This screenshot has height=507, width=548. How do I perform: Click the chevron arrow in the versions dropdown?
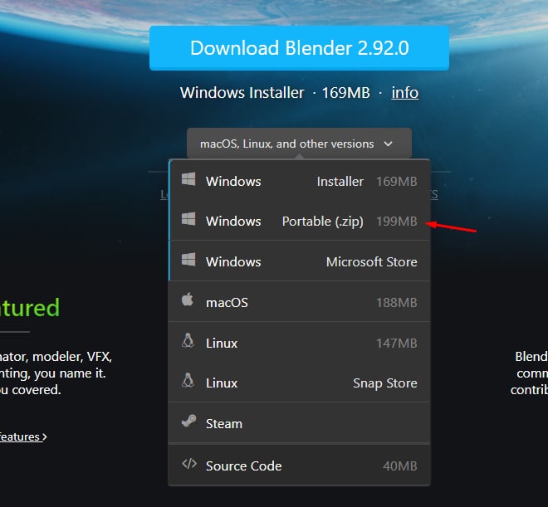tap(388, 144)
